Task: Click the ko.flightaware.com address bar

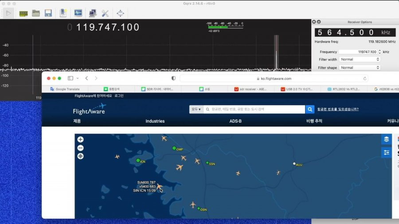Action: point(274,79)
